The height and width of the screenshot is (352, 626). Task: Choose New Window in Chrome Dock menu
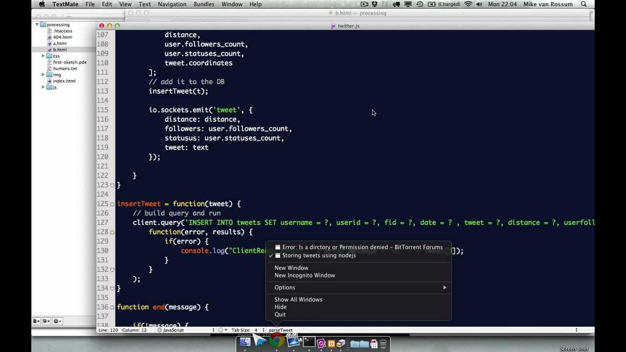coord(358,268)
